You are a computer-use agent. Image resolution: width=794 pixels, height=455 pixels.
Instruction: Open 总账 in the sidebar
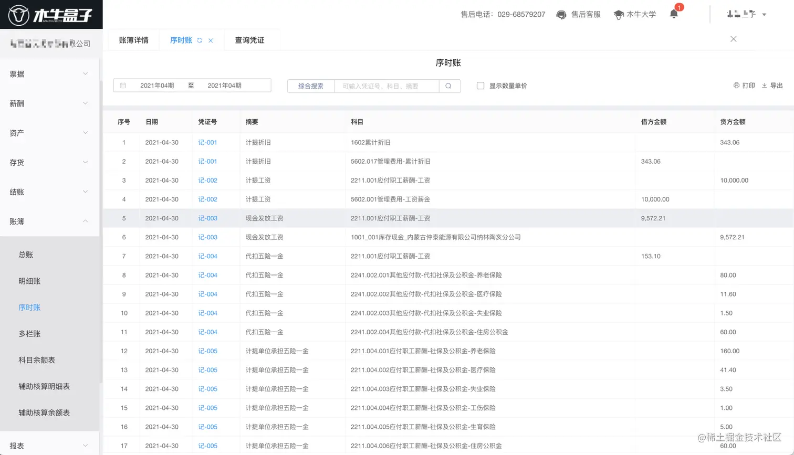tap(26, 255)
